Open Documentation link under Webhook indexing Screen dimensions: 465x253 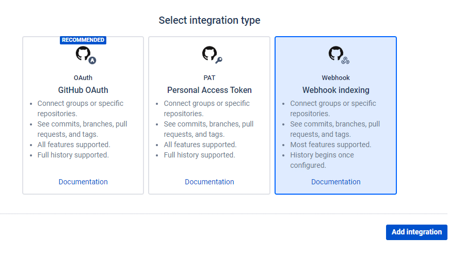point(335,182)
